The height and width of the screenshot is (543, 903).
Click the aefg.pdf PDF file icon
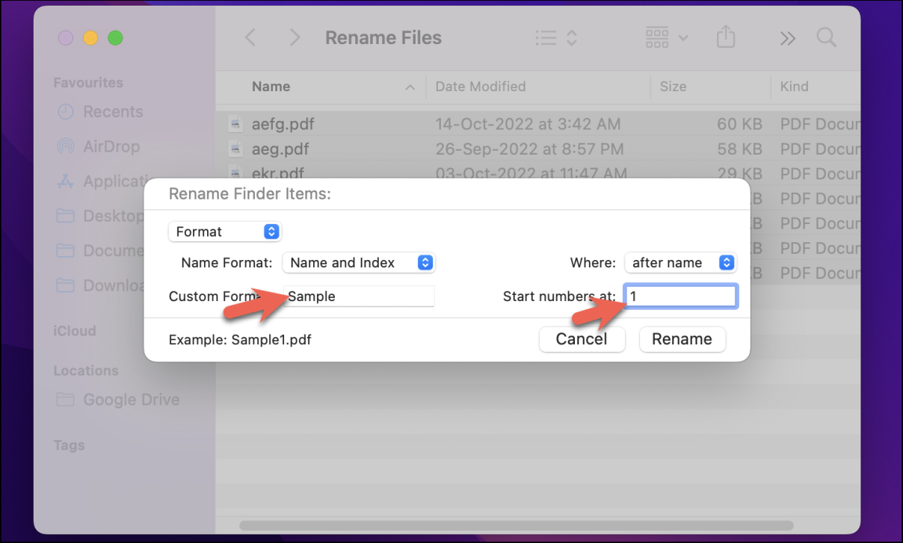(235, 124)
